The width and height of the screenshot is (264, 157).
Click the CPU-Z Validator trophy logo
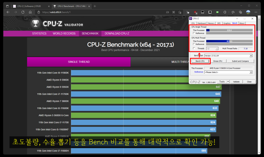click(x=35, y=24)
